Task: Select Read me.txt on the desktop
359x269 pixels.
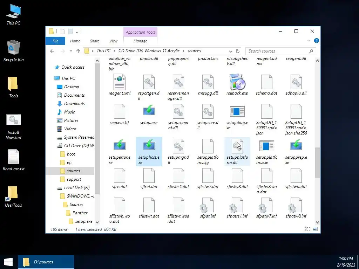Action: coord(14,160)
